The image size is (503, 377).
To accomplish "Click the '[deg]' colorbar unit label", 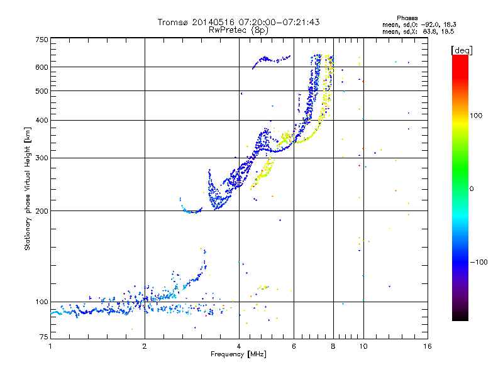I will tap(462, 50).
